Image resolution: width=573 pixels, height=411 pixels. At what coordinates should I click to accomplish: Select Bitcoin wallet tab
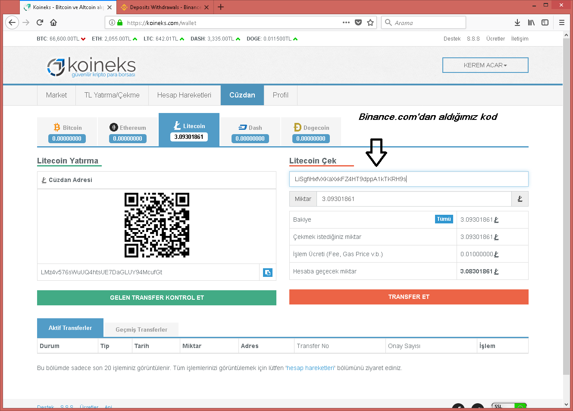tap(67, 132)
